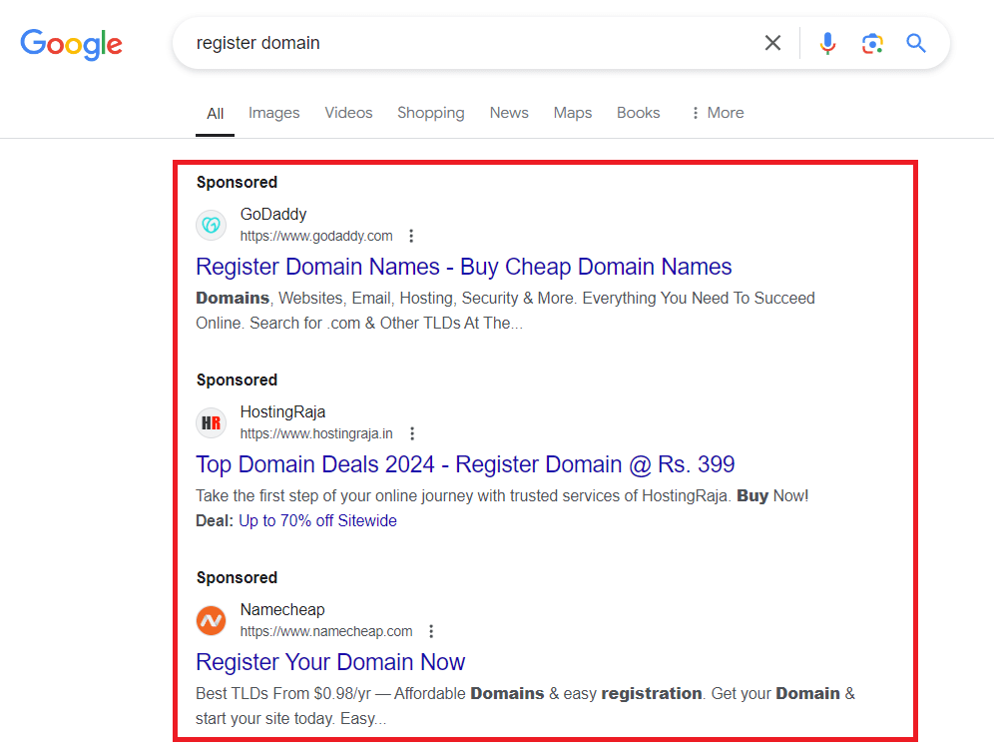Open Google Lens image search
994x756 pixels.
(872, 43)
